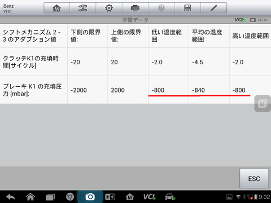This screenshot has height=203, width=271.
Task: Tap the vehicle diagnostics car icon
Action: [x=170, y=197]
